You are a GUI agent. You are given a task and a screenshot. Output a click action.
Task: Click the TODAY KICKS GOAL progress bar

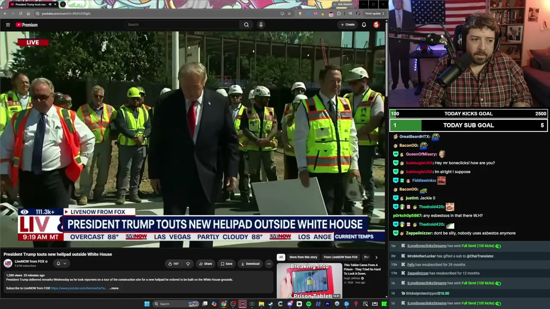(x=469, y=114)
